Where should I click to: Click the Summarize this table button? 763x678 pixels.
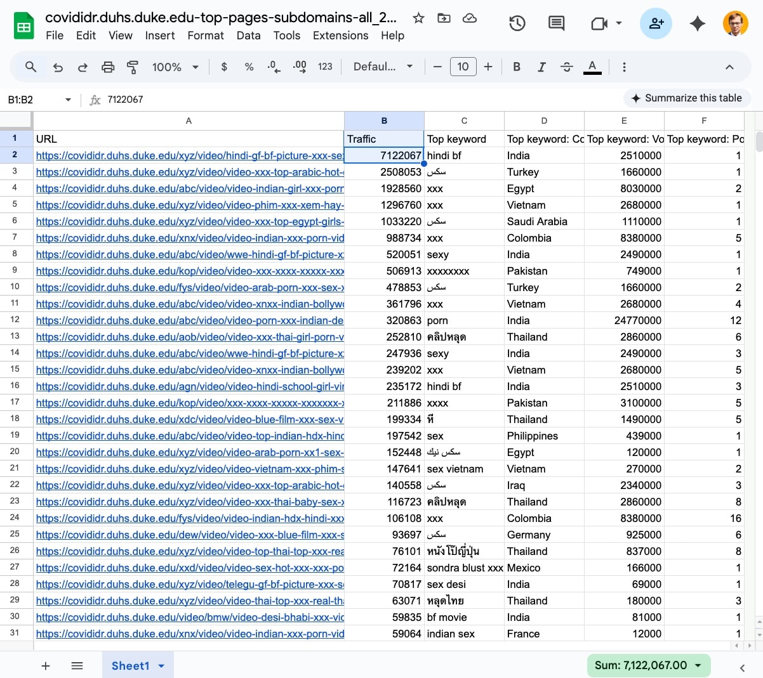(x=686, y=98)
